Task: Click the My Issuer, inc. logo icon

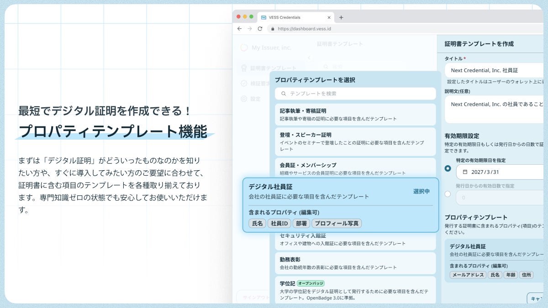Action: click(x=244, y=47)
